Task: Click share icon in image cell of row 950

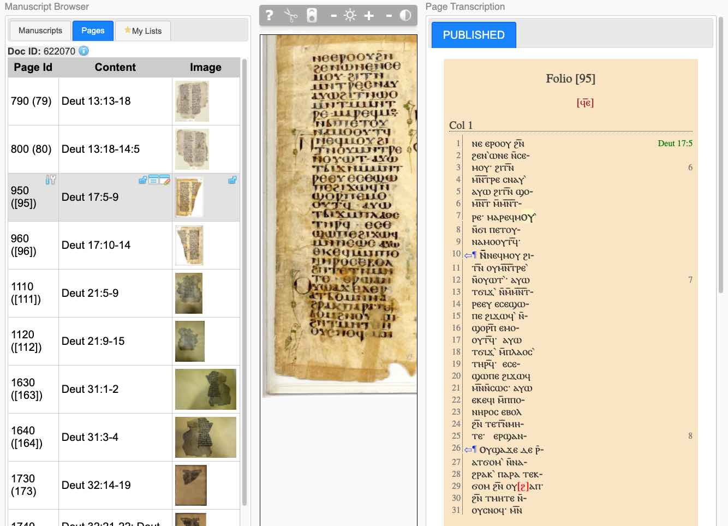Action: [x=232, y=180]
